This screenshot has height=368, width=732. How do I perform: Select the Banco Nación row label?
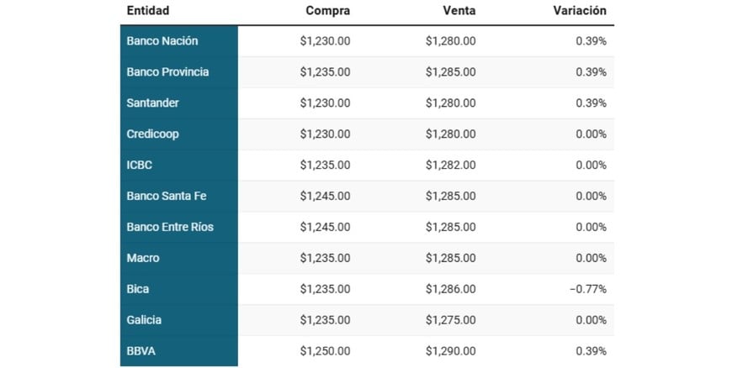(x=162, y=41)
